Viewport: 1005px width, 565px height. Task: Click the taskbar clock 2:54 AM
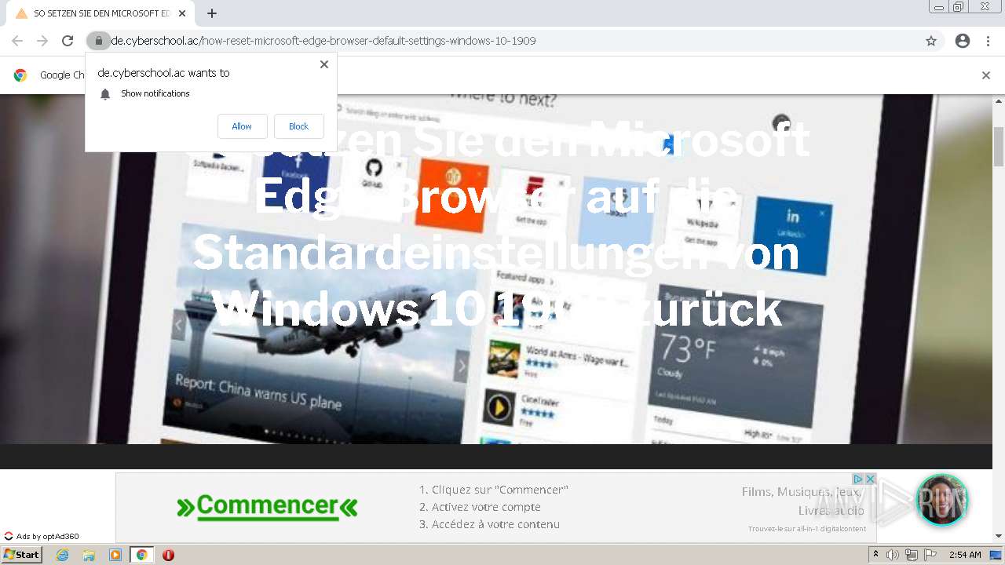pyautogui.click(x=965, y=555)
